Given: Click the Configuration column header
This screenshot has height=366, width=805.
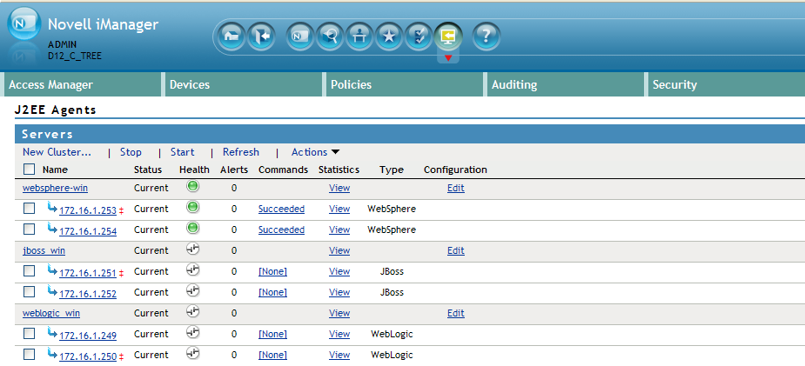Looking at the screenshot, I should point(455,170).
